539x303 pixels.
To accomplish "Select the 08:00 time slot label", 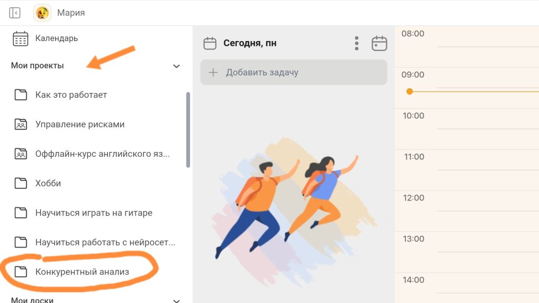I will [413, 34].
